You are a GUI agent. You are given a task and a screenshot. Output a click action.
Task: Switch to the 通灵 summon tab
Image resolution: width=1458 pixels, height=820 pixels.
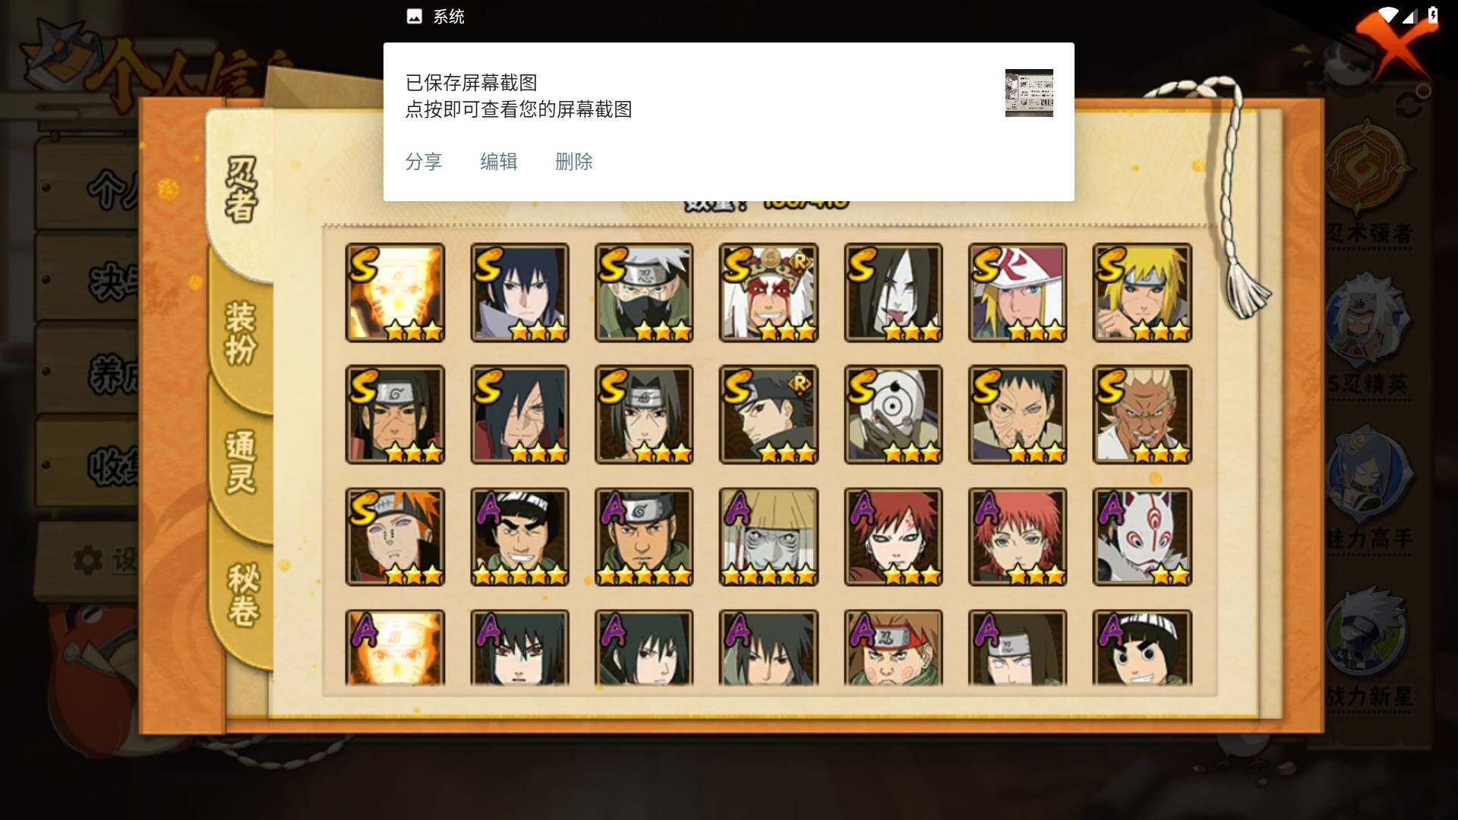pos(241,462)
